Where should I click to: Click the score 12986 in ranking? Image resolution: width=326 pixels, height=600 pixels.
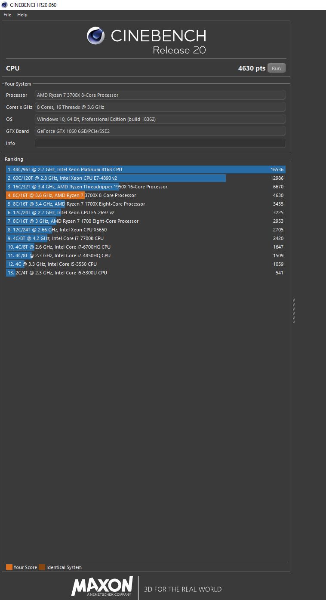tap(277, 178)
